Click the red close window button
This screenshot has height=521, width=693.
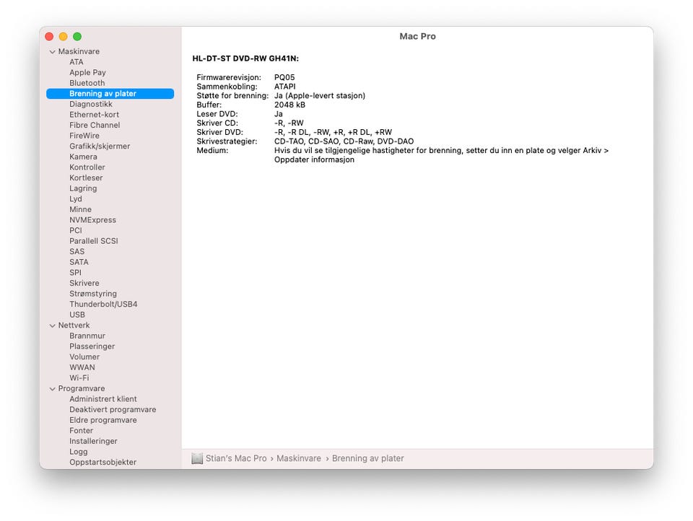coord(50,37)
